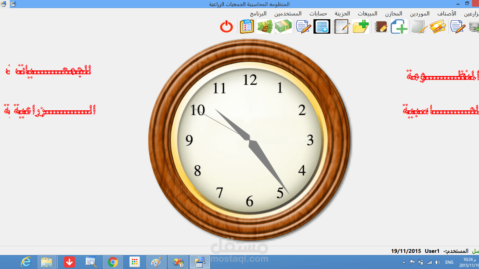The width and height of the screenshot is (479, 269).
Task: Launch Google Chrome from the taskbar
Action: [x=113, y=262]
